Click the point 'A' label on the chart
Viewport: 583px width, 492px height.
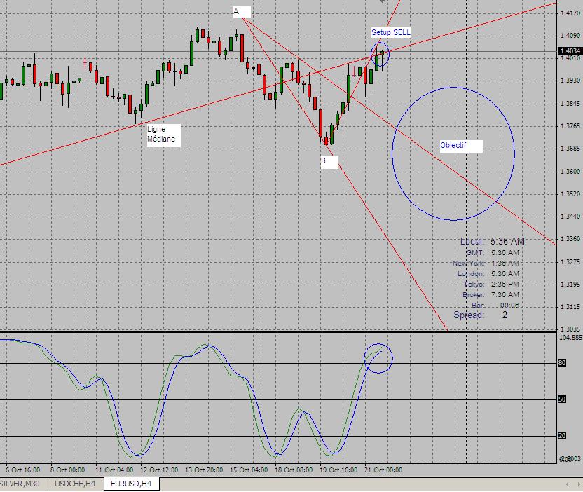(x=242, y=11)
